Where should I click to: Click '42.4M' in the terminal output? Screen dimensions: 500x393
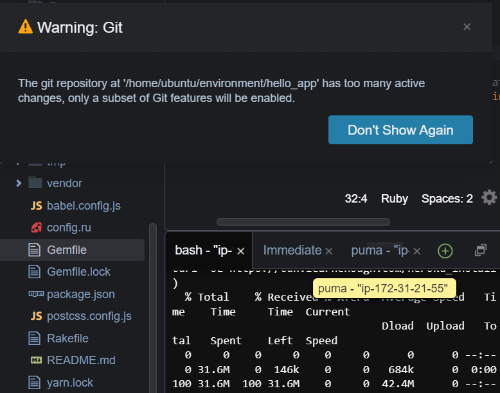(398, 384)
